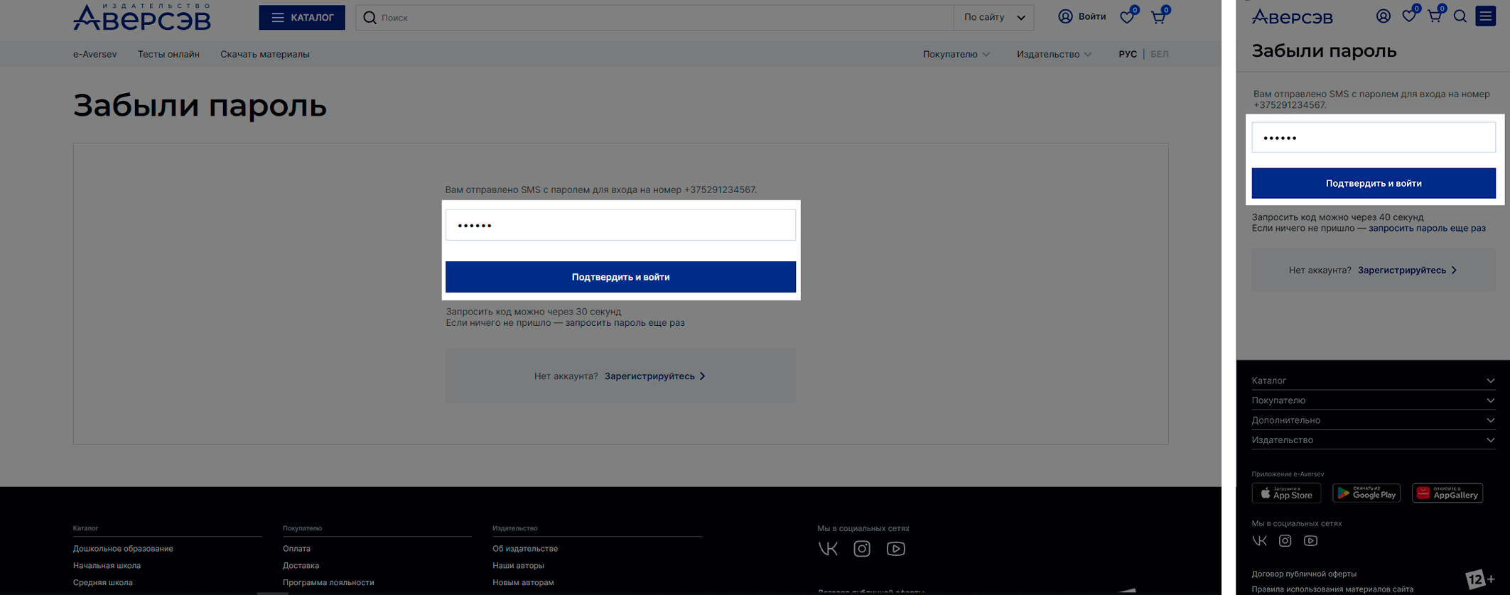Viewport: 1510px width, 595px height.
Task: Open the Instagram icon in the desktop footer
Action: [x=861, y=549]
